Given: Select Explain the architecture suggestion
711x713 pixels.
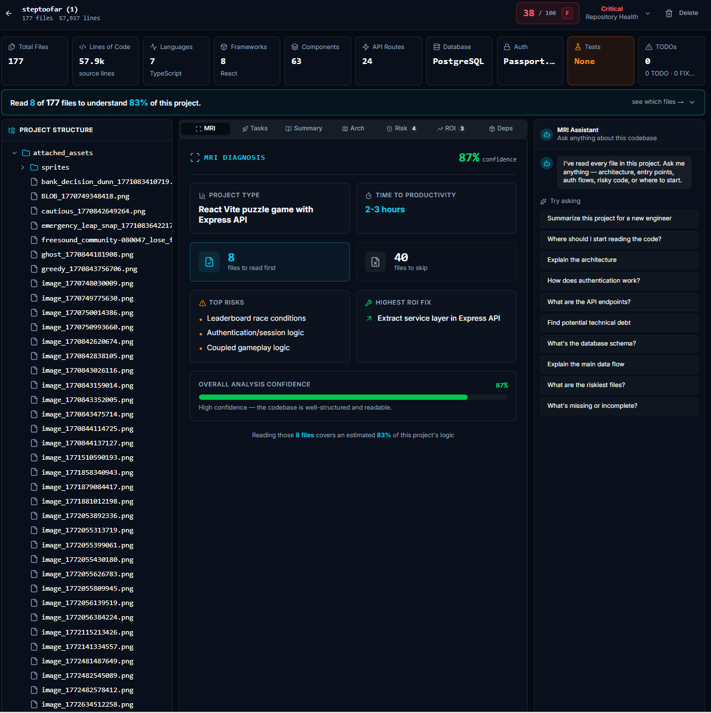Looking at the screenshot, I should coord(619,260).
